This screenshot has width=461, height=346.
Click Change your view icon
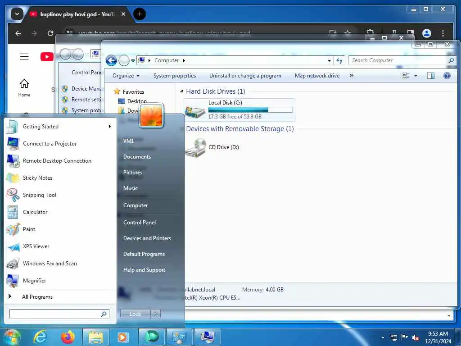(x=407, y=76)
